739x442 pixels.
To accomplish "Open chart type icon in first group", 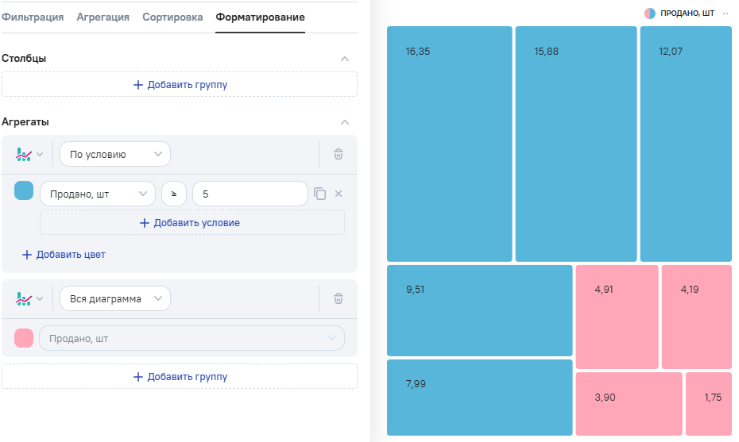I will [29, 155].
